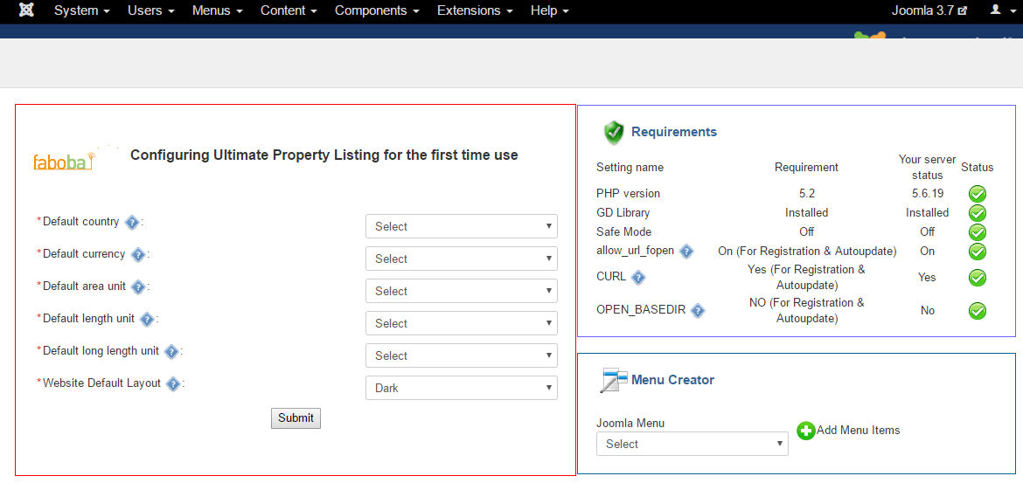Click the 'GD Library' setting name

tap(623, 213)
